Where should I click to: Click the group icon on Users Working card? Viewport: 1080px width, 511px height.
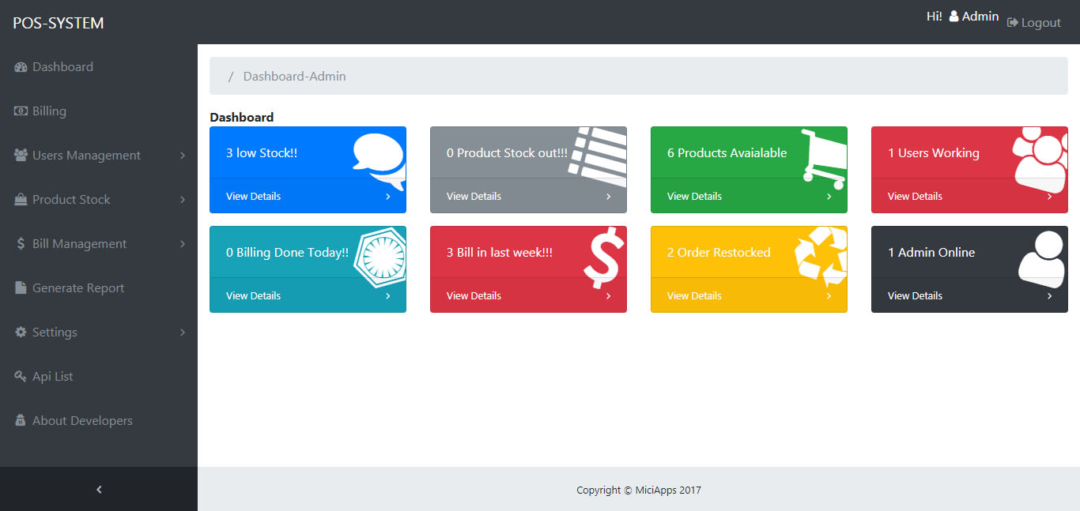point(1040,160)
